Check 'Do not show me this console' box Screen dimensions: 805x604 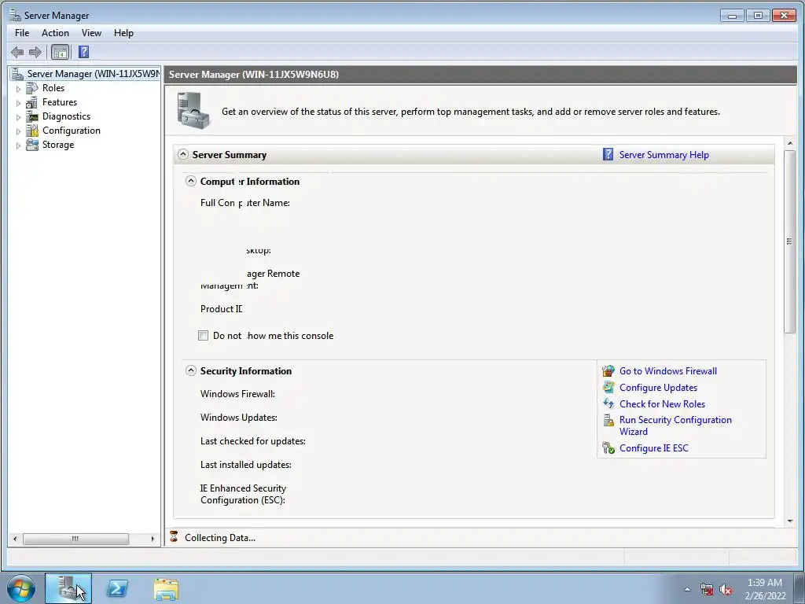coord(204,335)
